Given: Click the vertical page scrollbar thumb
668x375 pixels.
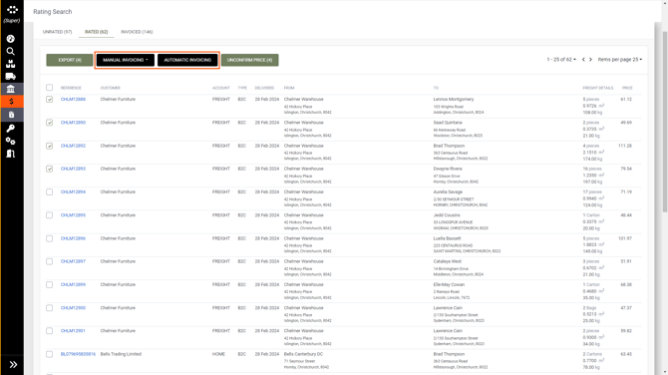Looking at the screenshot, I should coord(665,122).
